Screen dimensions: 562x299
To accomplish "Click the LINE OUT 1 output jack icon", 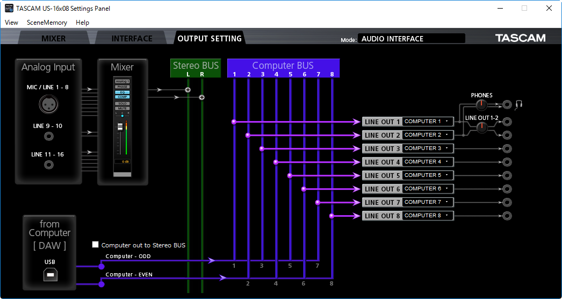I will [507, 122].
